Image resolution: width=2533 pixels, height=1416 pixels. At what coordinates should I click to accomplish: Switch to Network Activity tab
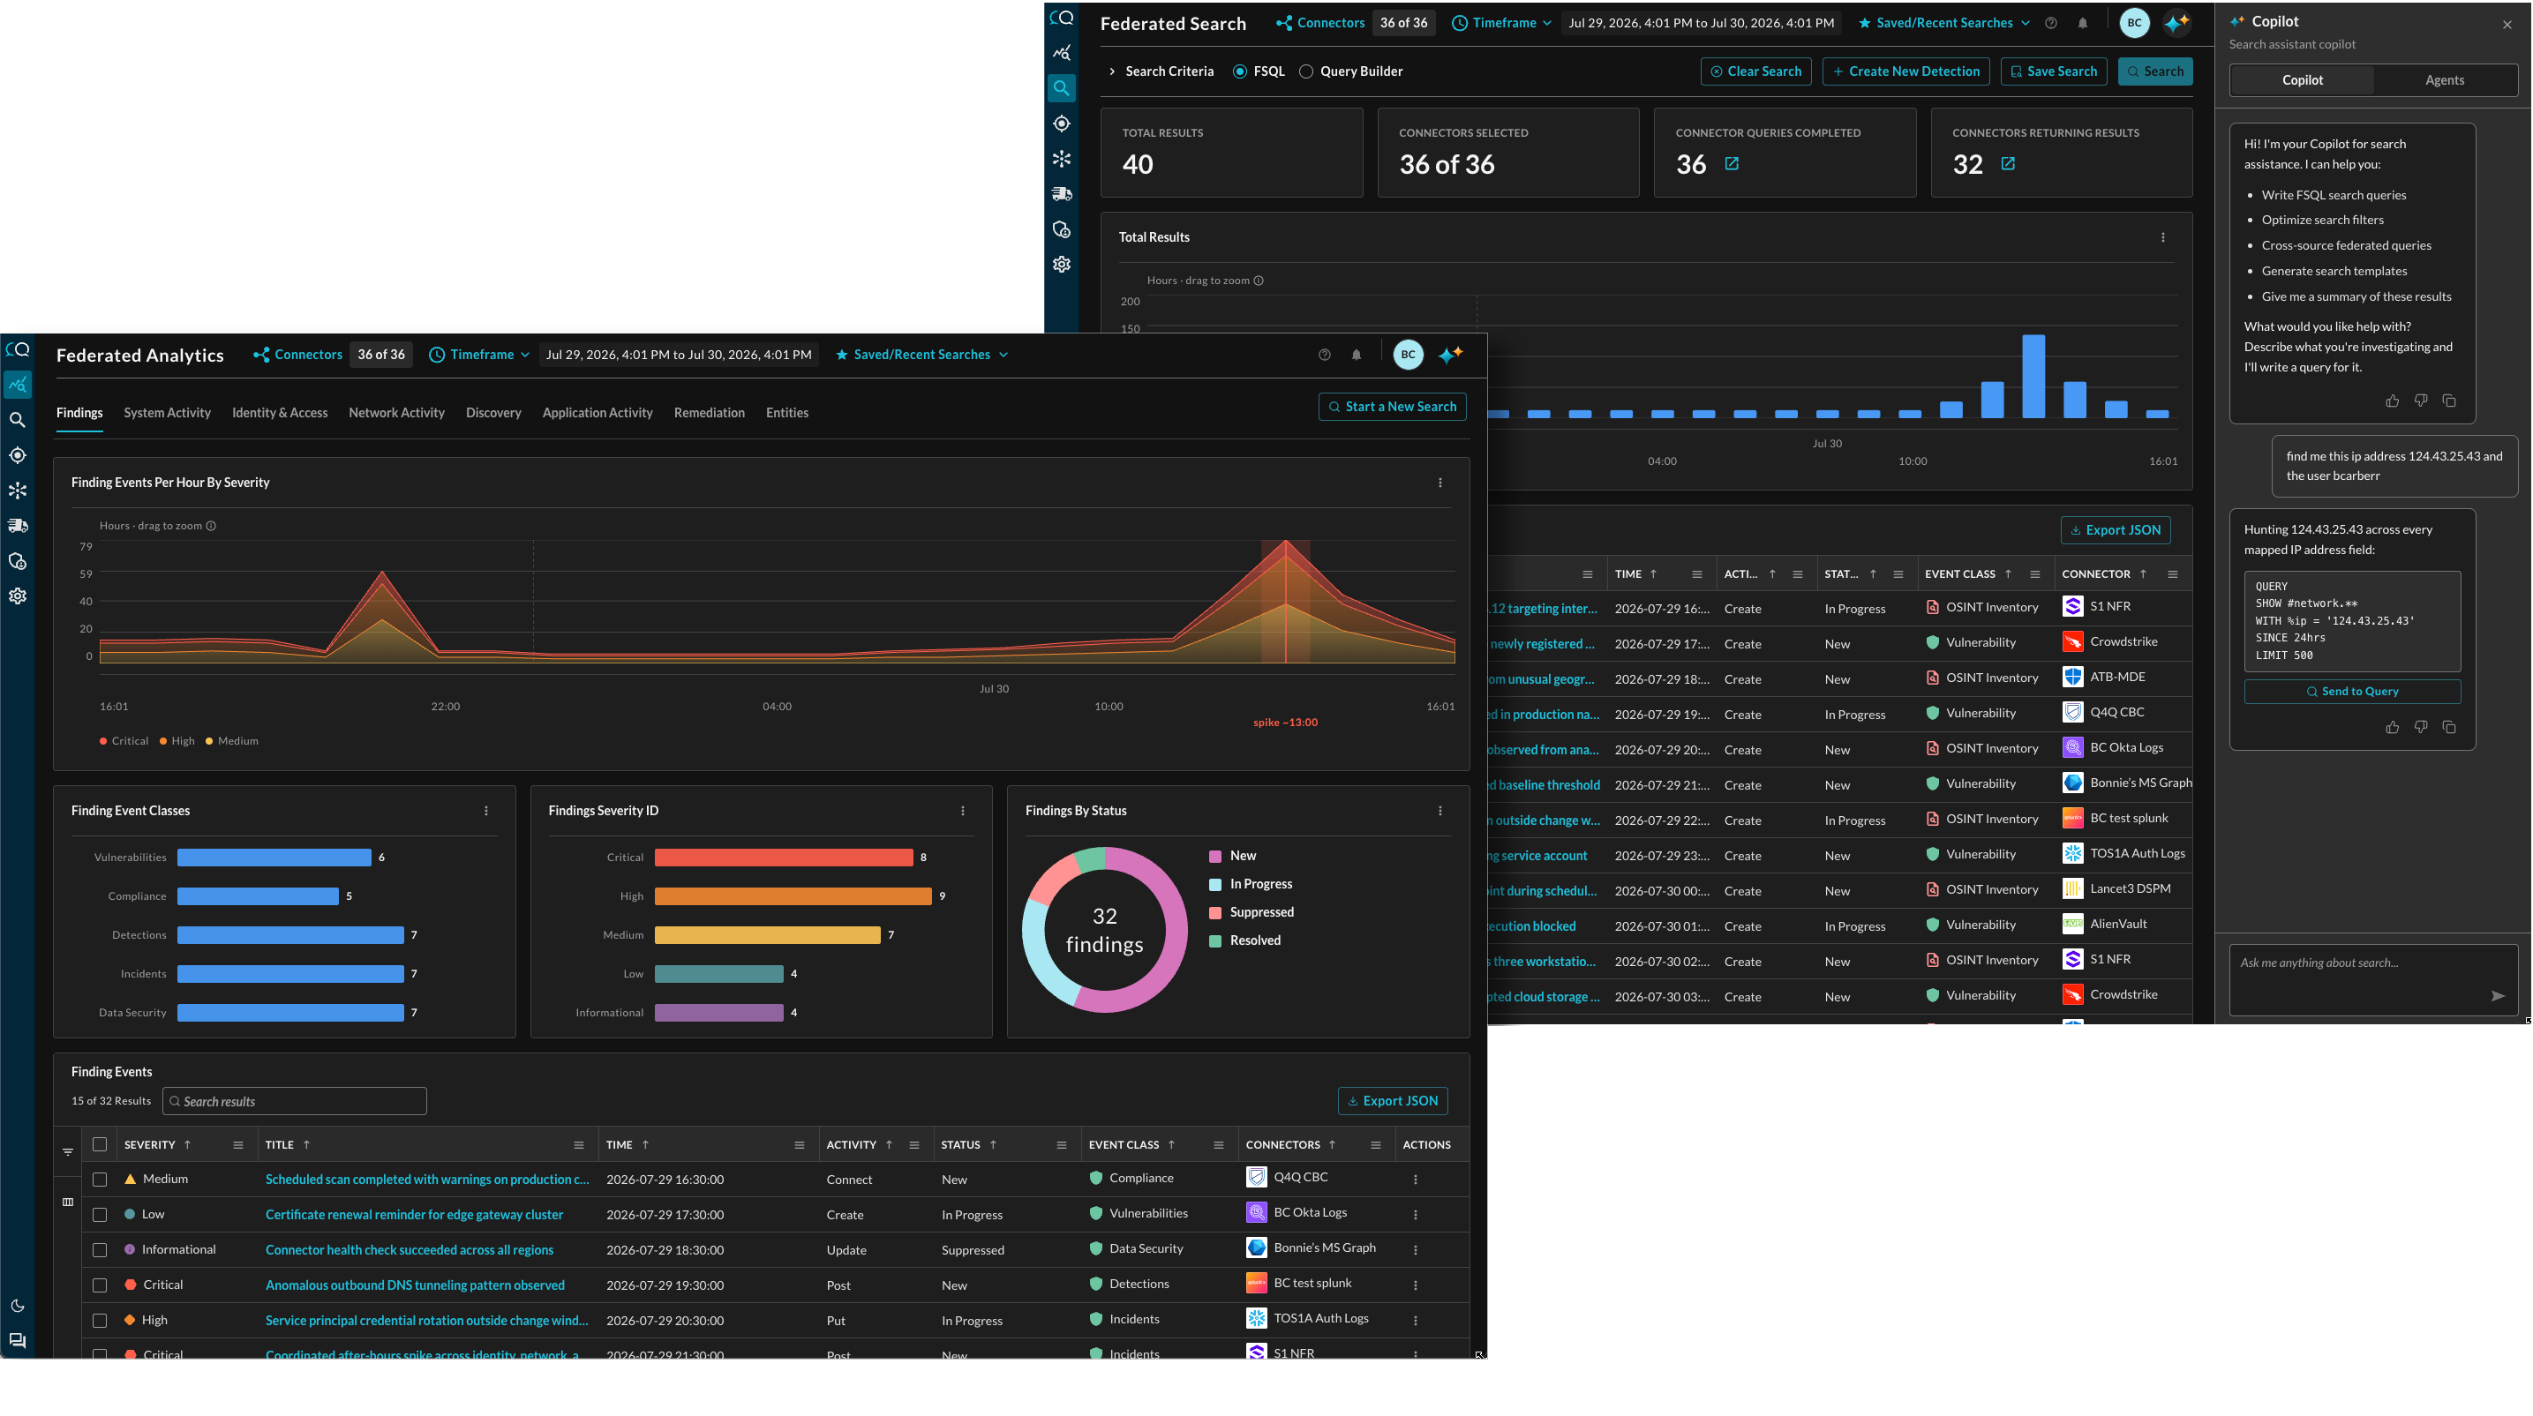pos(396,413)
